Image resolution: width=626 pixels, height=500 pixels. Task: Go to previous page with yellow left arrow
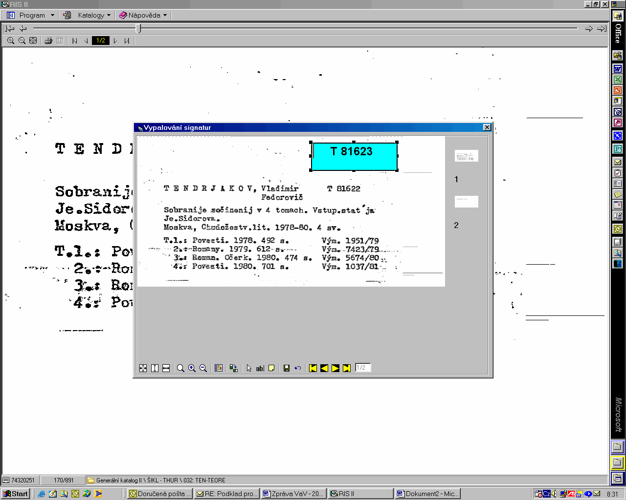click(x=324, y=368)
